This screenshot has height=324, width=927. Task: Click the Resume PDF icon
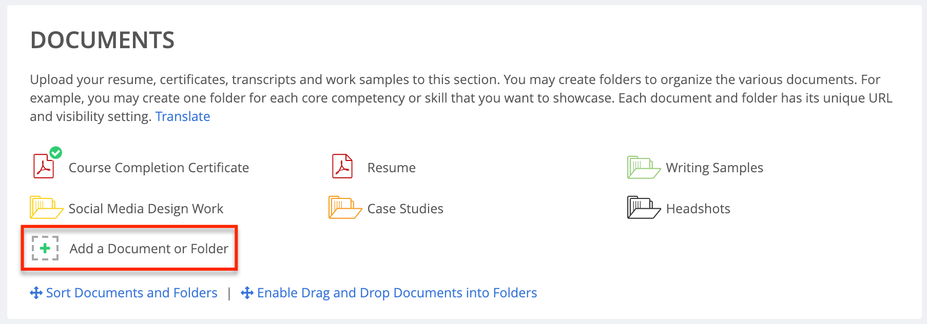[x=342, y=166]
